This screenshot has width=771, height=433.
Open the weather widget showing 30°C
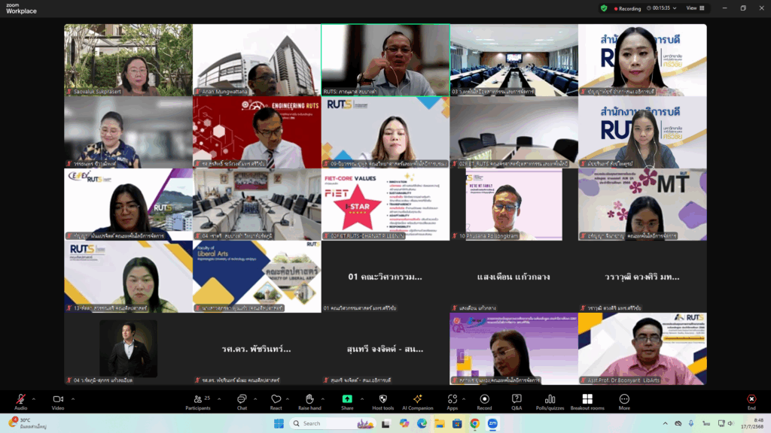click(x=29, y=424)
